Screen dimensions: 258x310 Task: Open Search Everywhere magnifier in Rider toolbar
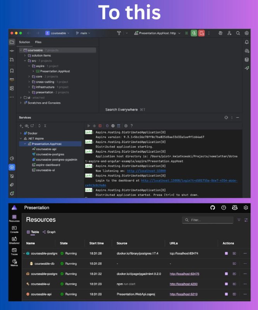point(238,33)
